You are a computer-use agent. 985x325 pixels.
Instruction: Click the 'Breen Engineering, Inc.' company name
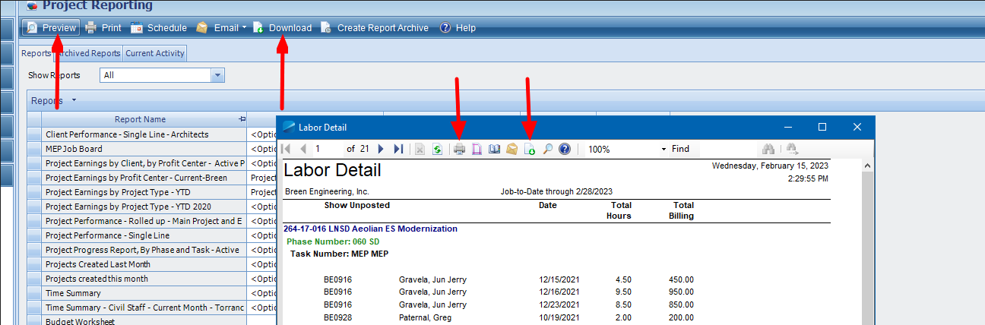(327, 191)
